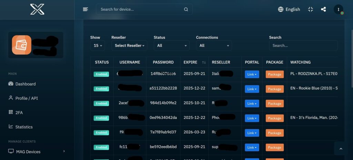Click Package button for password 0ed9634042da
Viewport: 353px width, 160px height.
click(x=275, y=118)
